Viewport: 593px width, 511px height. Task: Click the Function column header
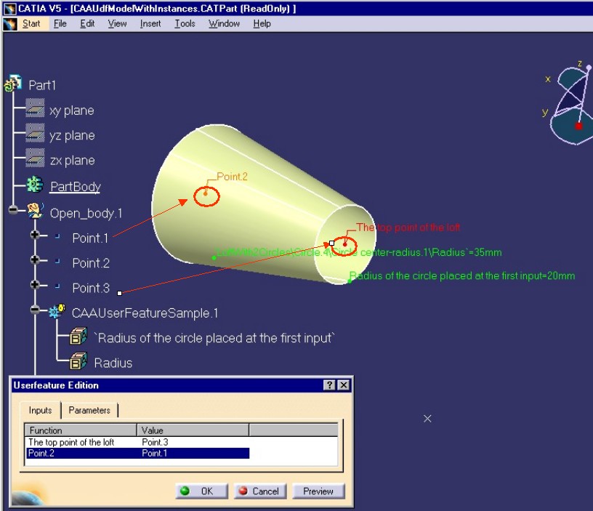(81, 430)
